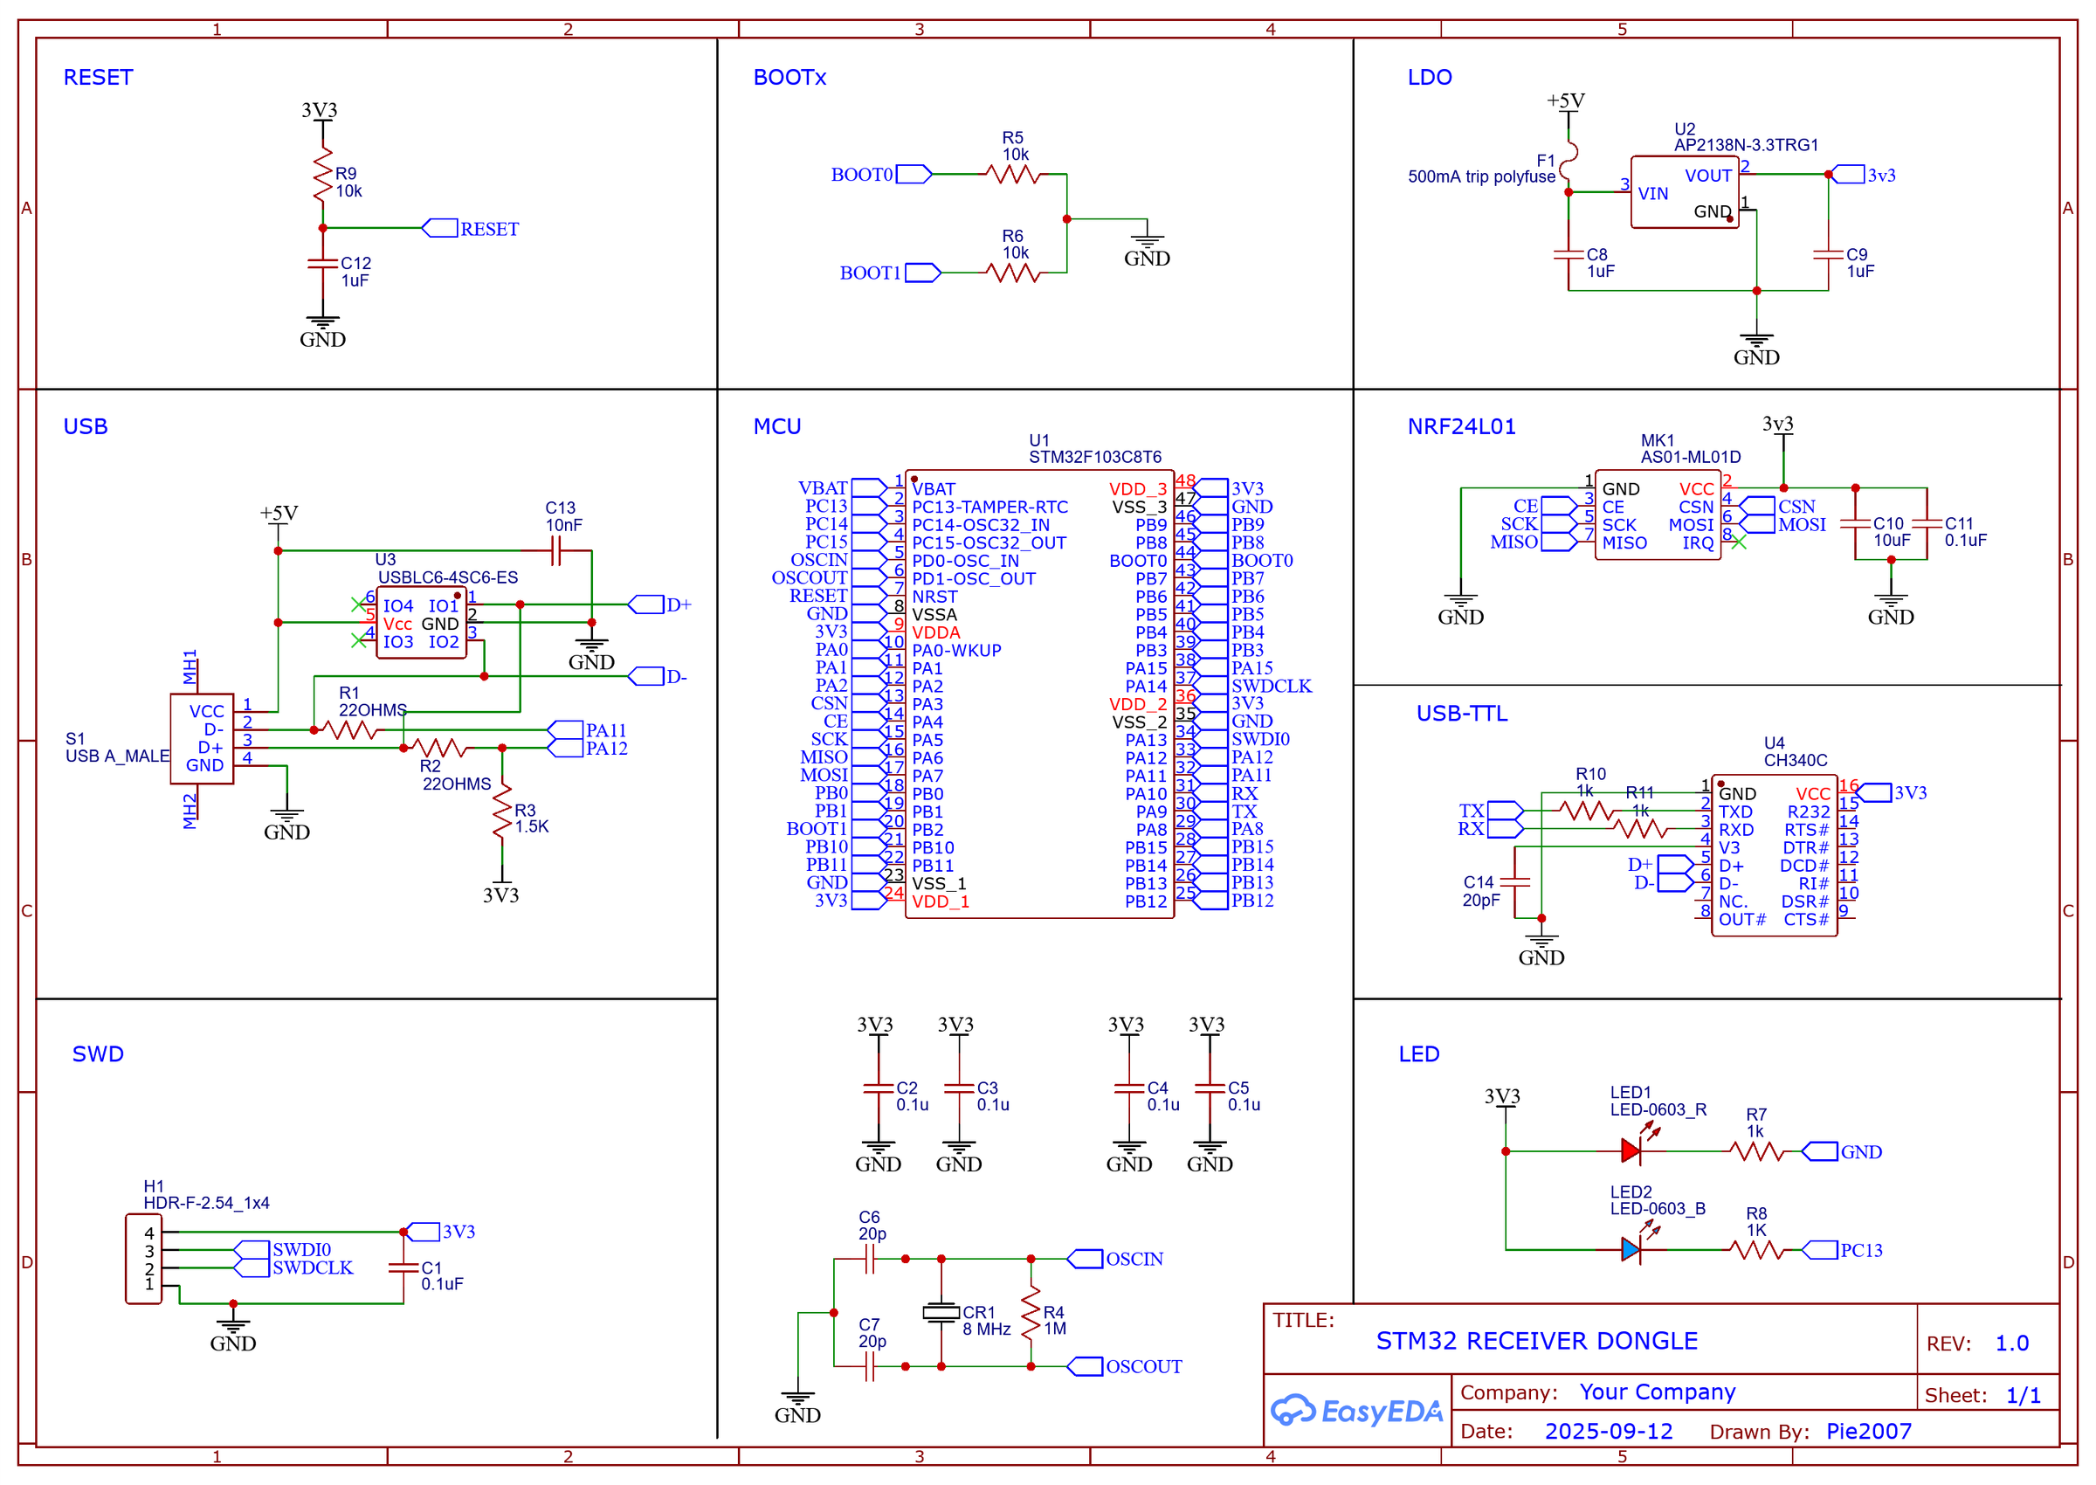Select the CH340C chip U4
This screenshot has height=1485, width=2096.
pyautogui.click(x=1774, y=855)
